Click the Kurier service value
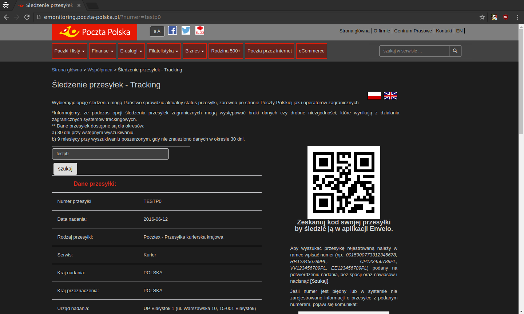The height and width of the screenshot is (314, 524). point(150,255)
